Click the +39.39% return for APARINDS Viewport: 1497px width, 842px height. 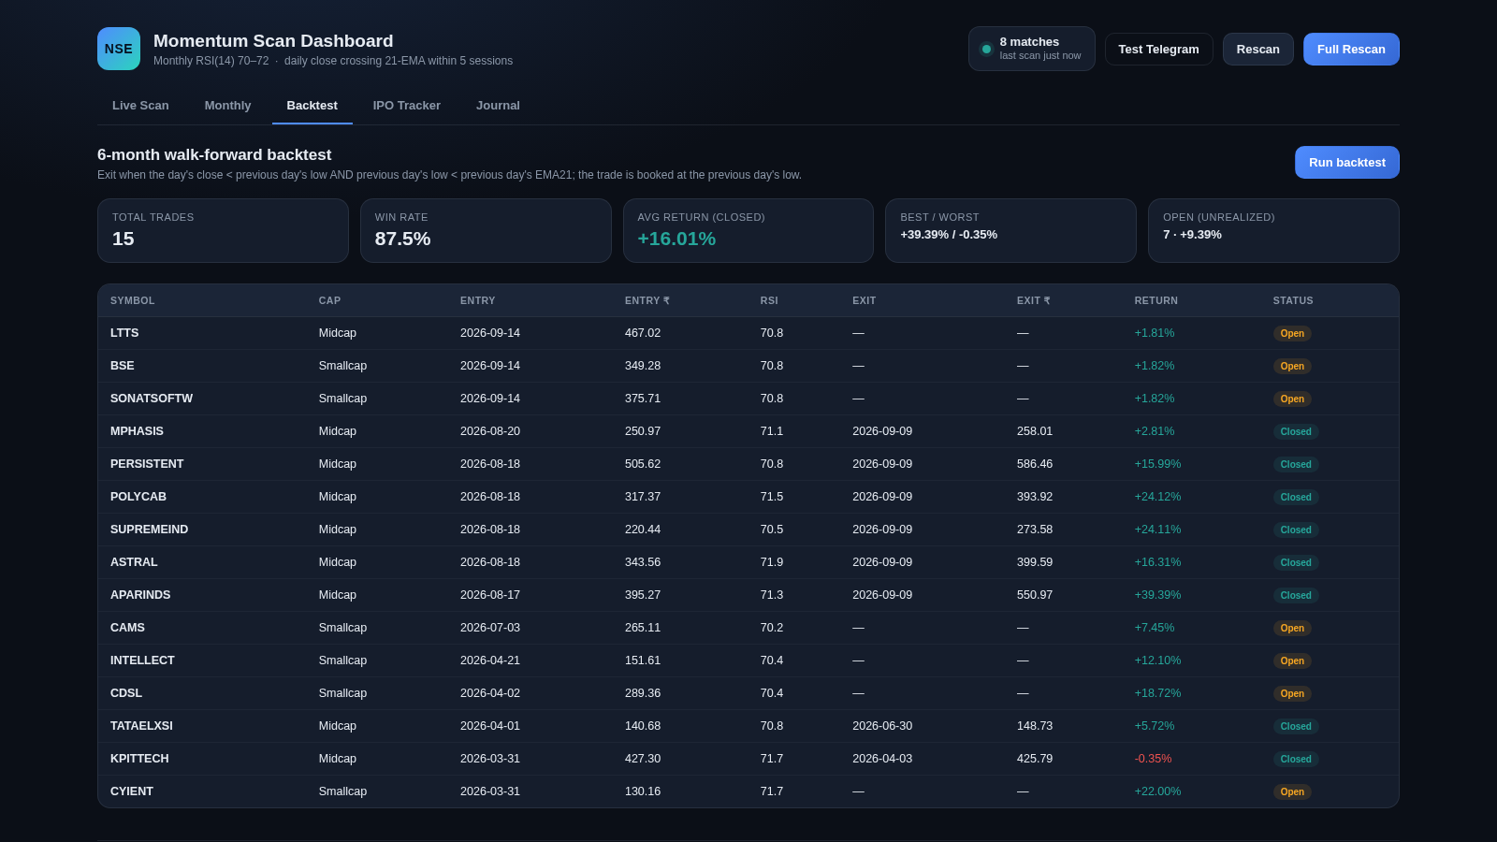coord(1157,595)
